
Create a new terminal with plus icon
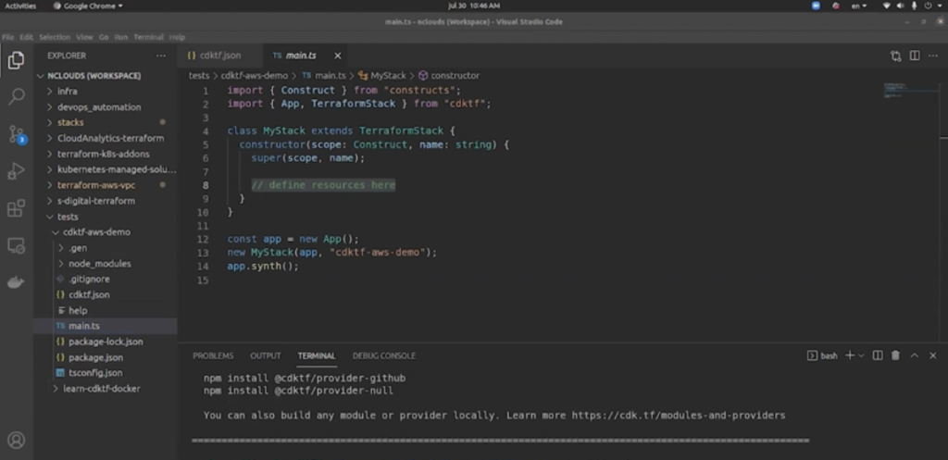click(850, 355)
